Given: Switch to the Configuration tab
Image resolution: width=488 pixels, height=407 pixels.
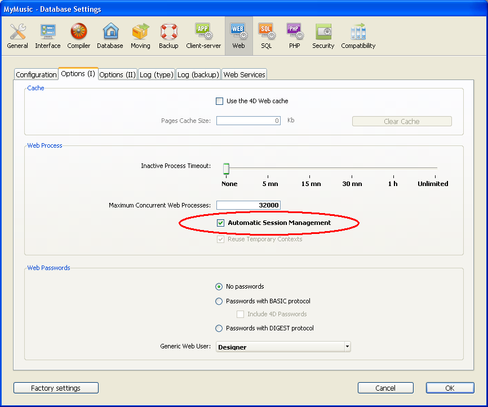Looking at the screenshot, I should (x=36, y=75).
